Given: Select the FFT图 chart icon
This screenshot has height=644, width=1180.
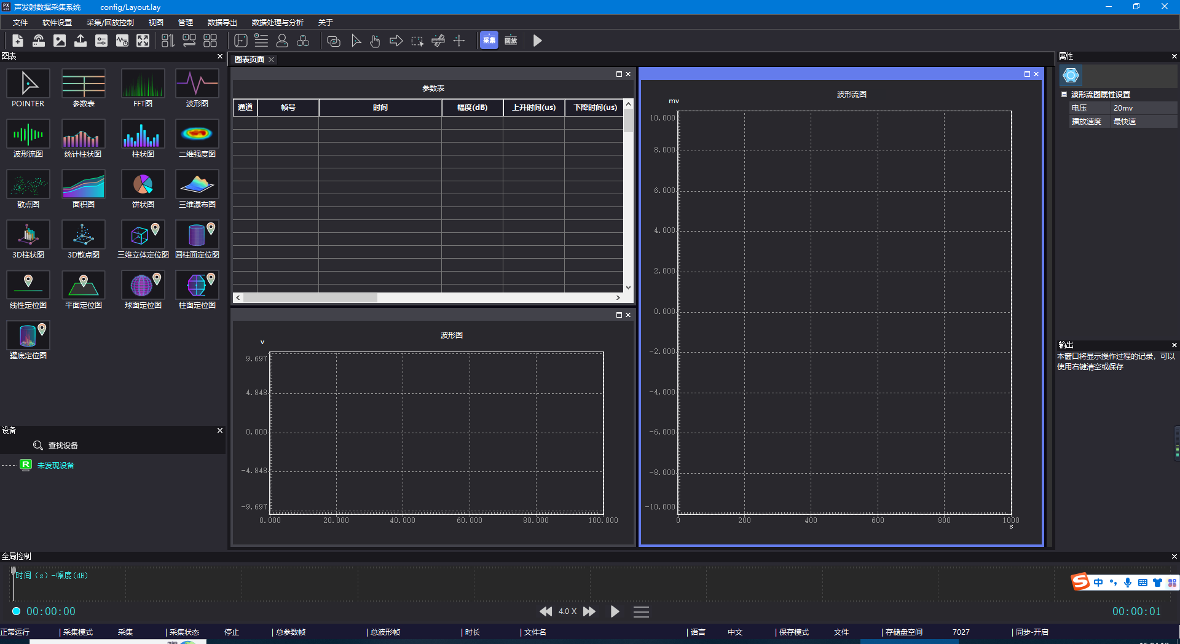Looking at the screenshot, I should (x=143, y=84).
